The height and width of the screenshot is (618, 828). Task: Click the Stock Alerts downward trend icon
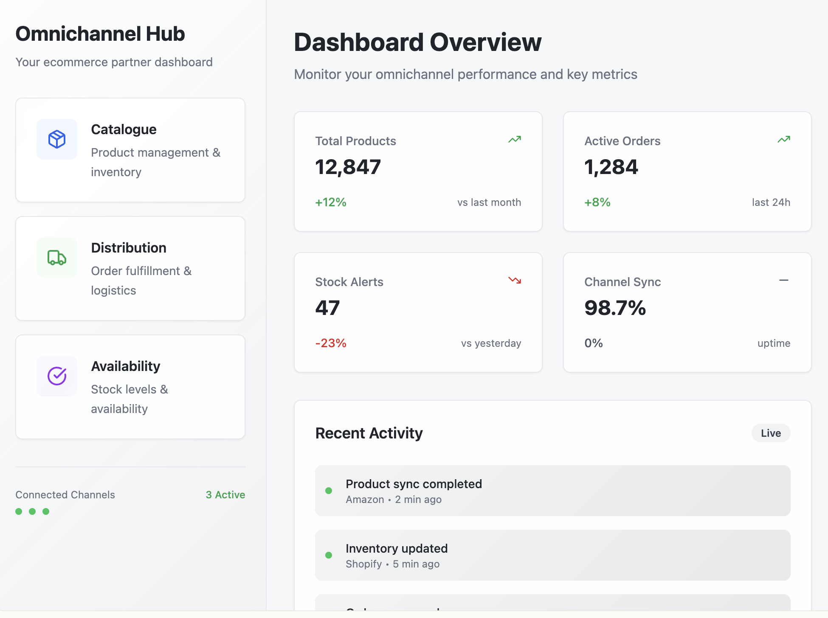coord(515,280)
